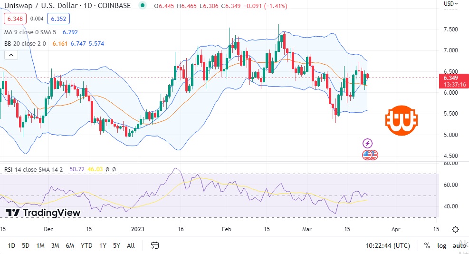Click the purple lightning event icon
This screenshot has height=254, width=469.
(x=367, y=143)
